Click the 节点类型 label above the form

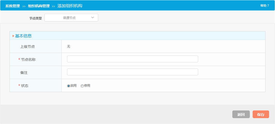(x=35, y=18)
